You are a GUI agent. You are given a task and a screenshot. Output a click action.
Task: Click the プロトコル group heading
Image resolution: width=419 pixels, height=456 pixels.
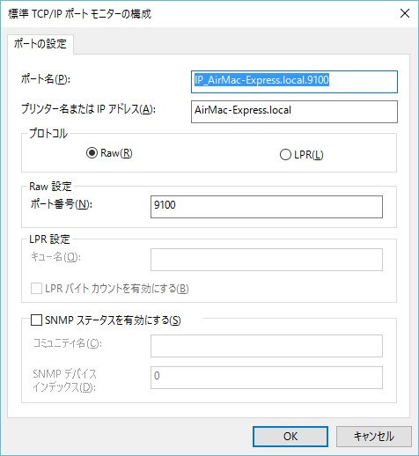click(48, 134)
